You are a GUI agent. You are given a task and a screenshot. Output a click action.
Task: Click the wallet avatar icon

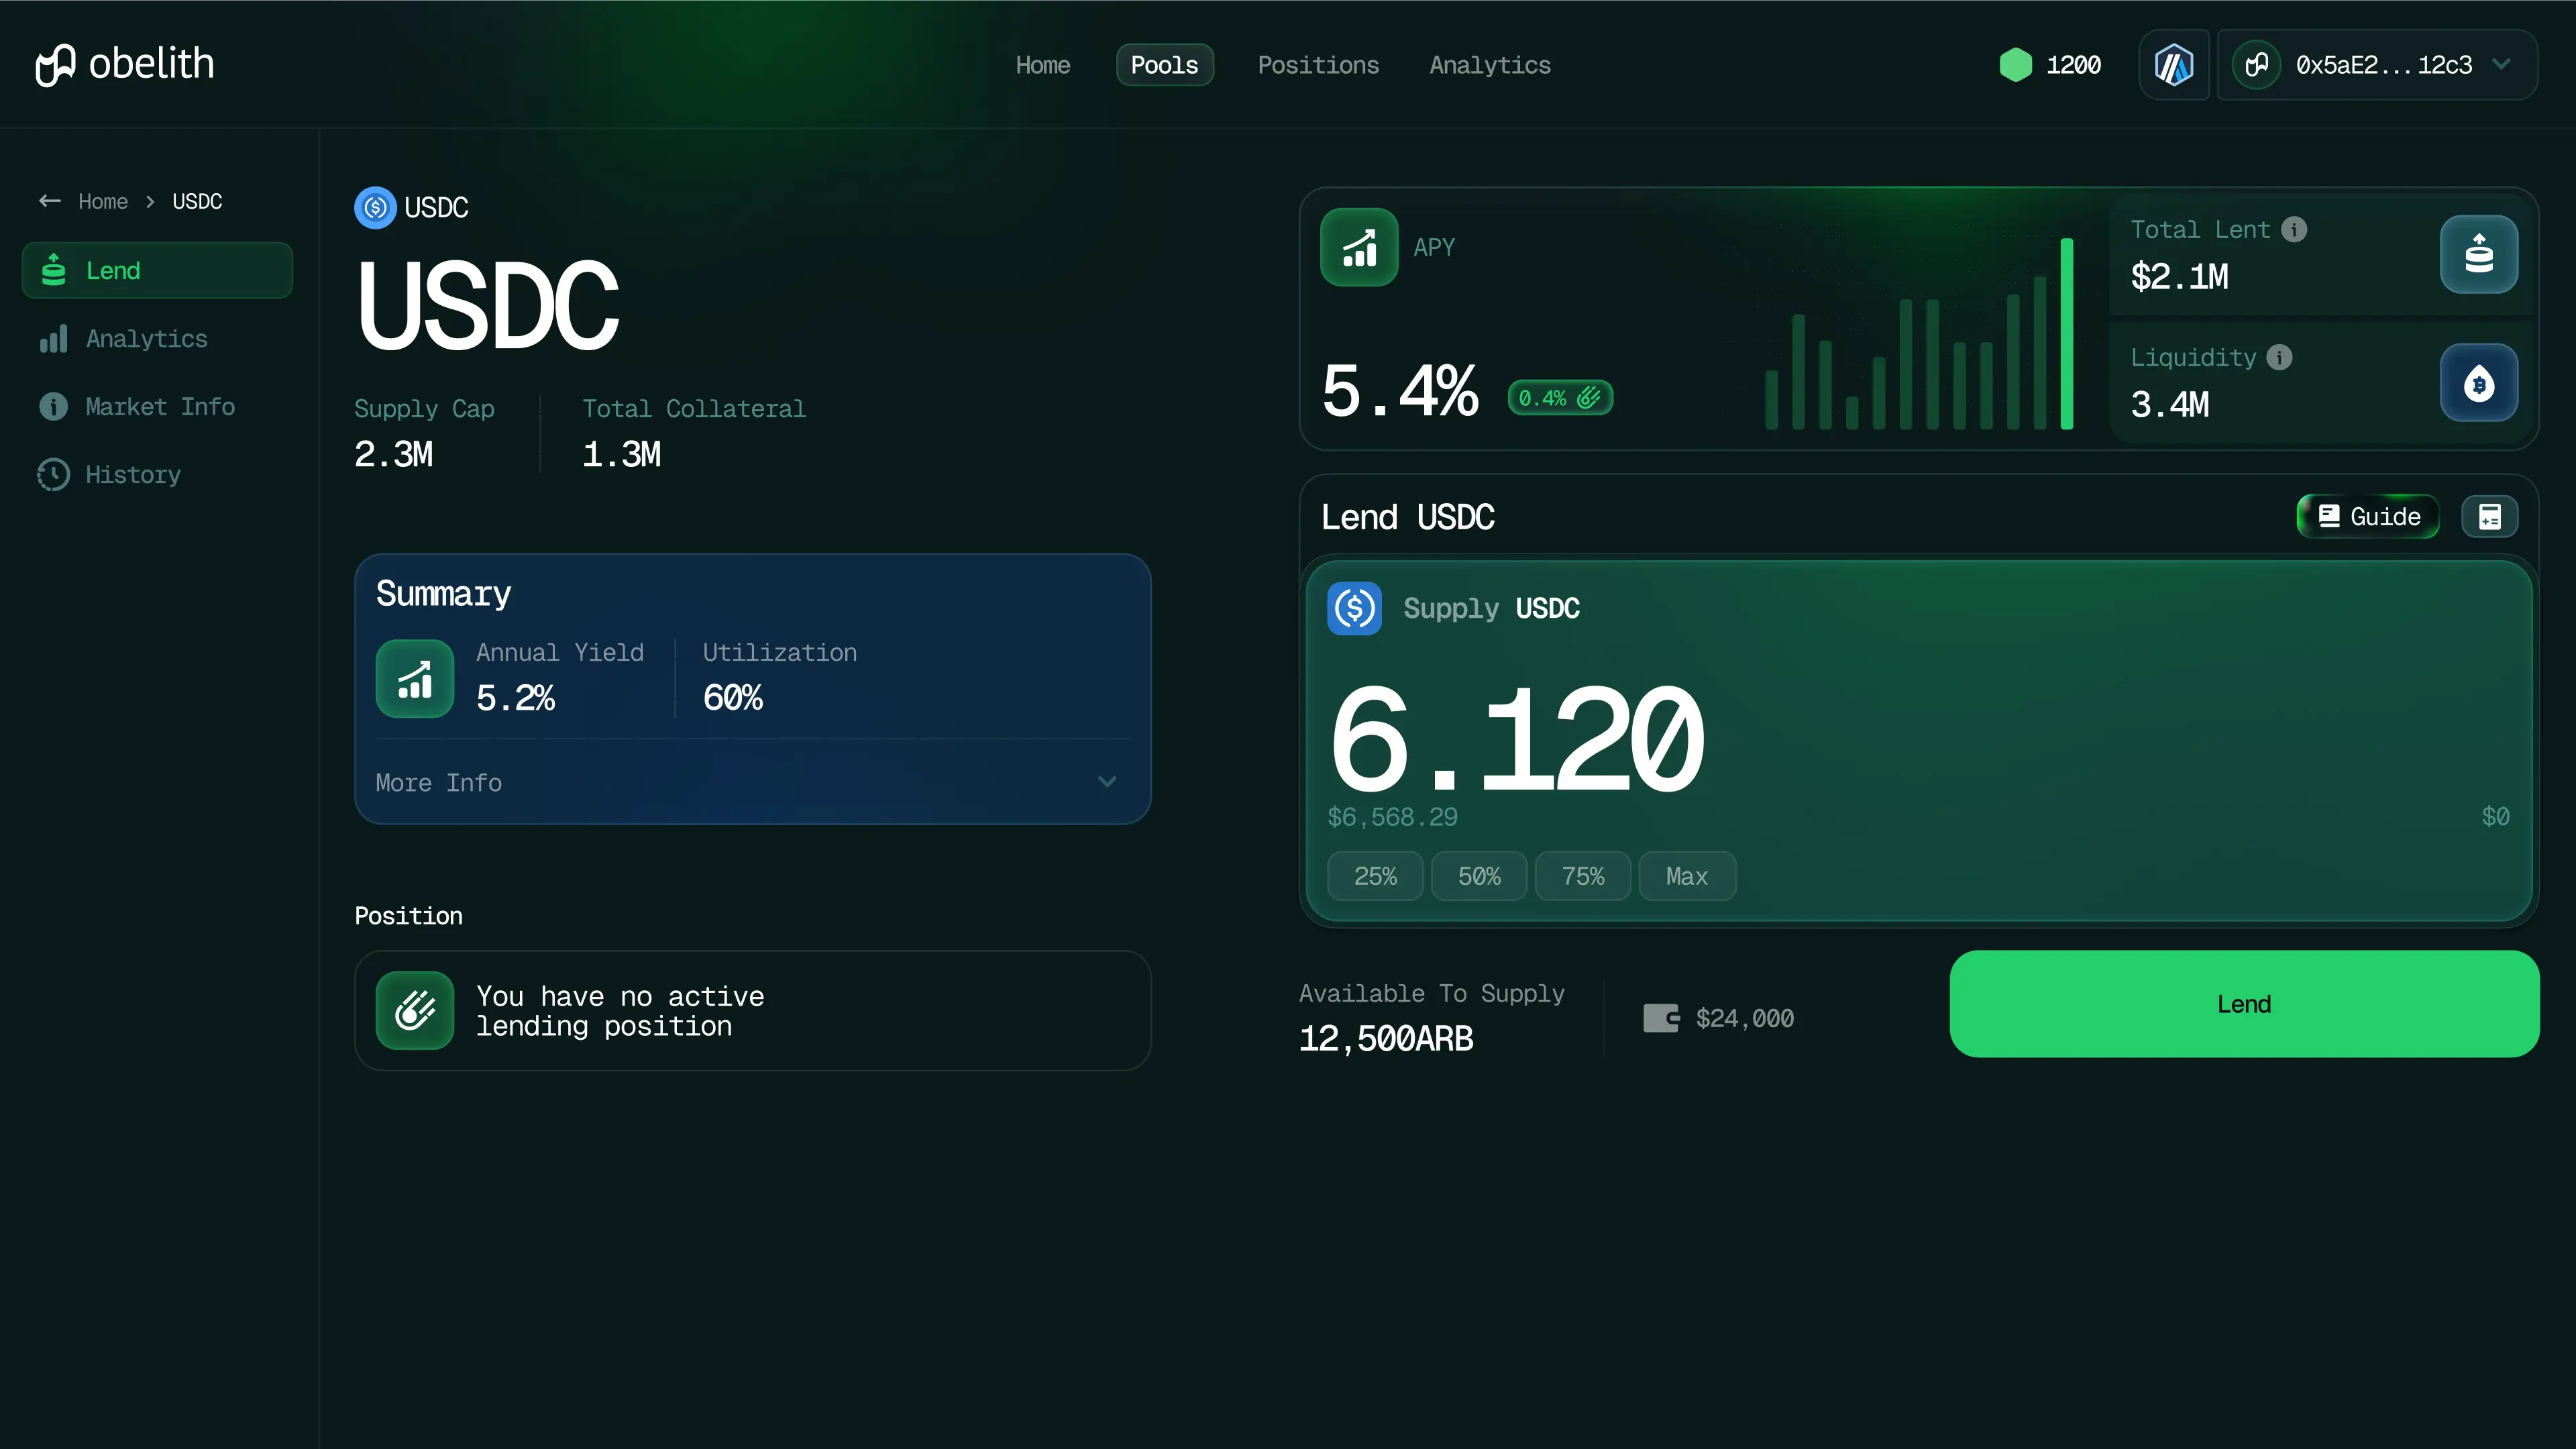[2256, 65]
